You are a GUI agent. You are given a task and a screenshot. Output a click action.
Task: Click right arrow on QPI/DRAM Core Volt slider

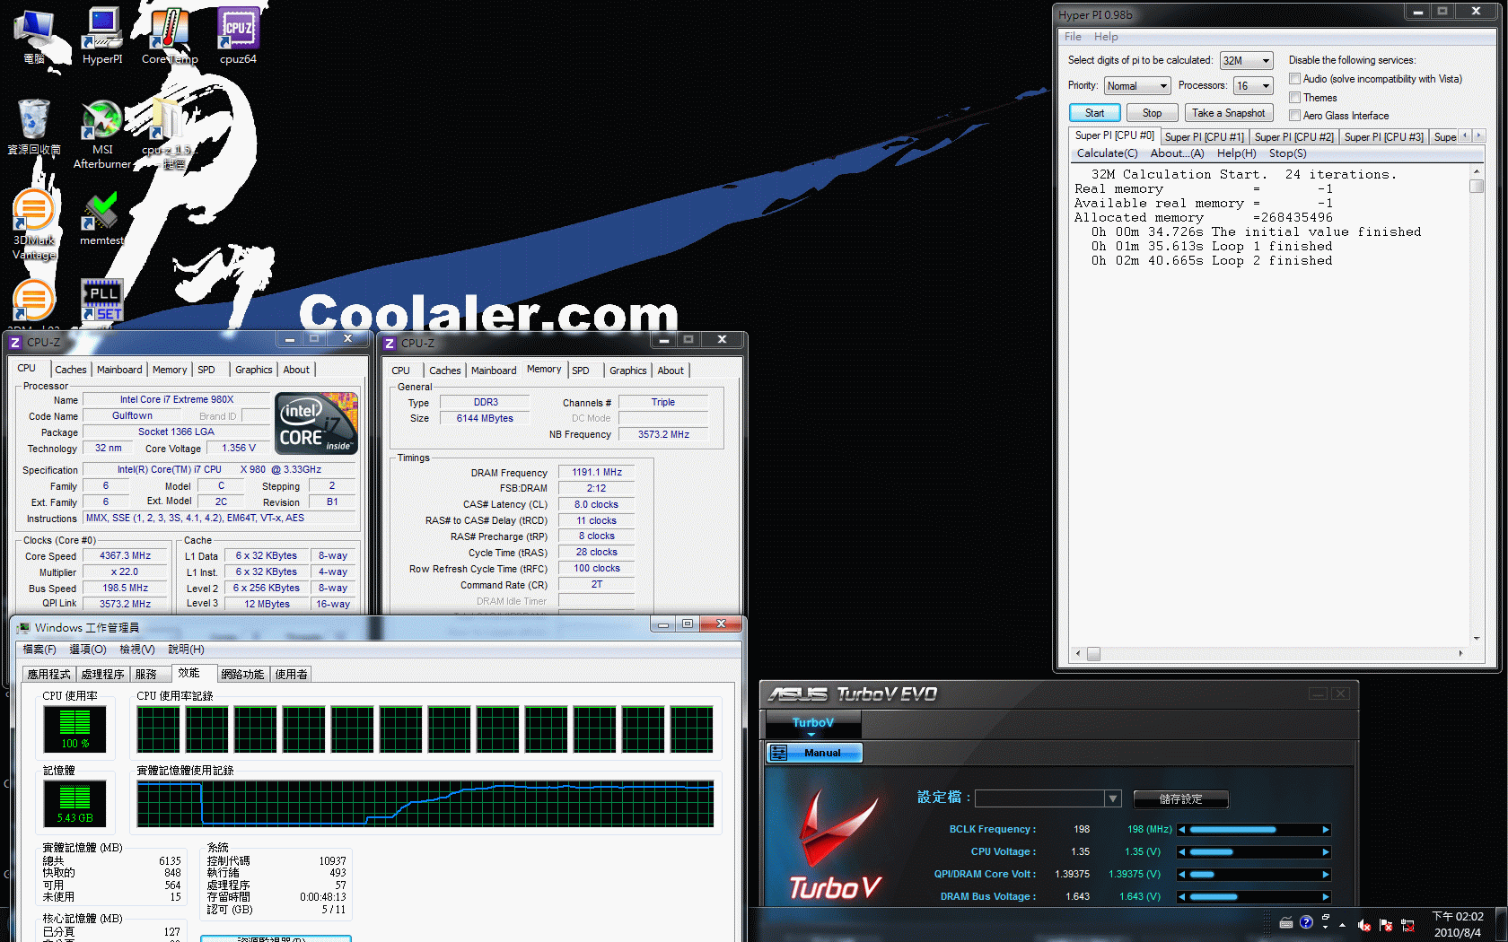pyautogui.click(x=1325, y=875)
